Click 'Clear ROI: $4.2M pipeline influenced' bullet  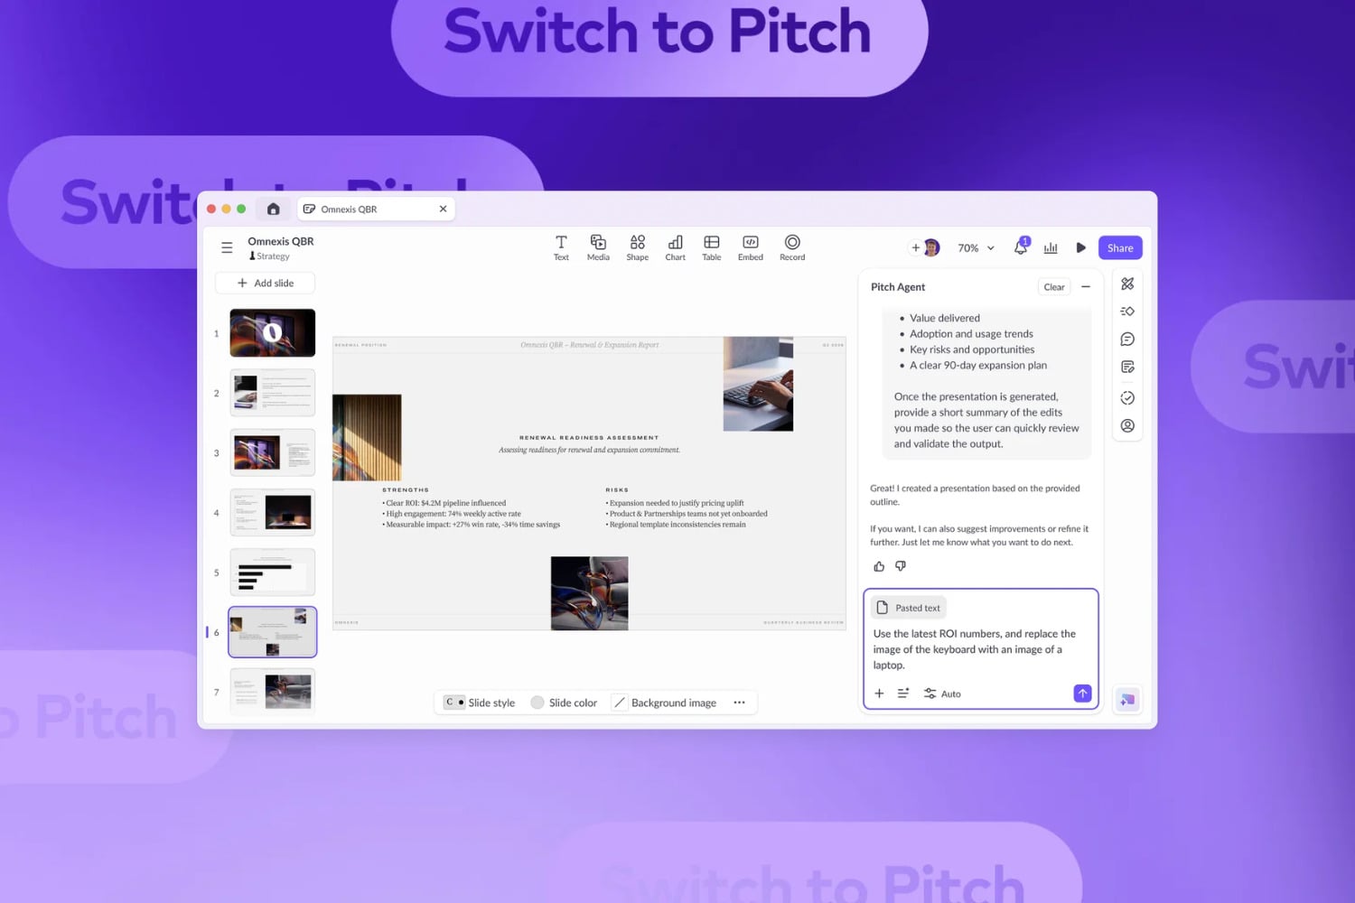point(444,503)
